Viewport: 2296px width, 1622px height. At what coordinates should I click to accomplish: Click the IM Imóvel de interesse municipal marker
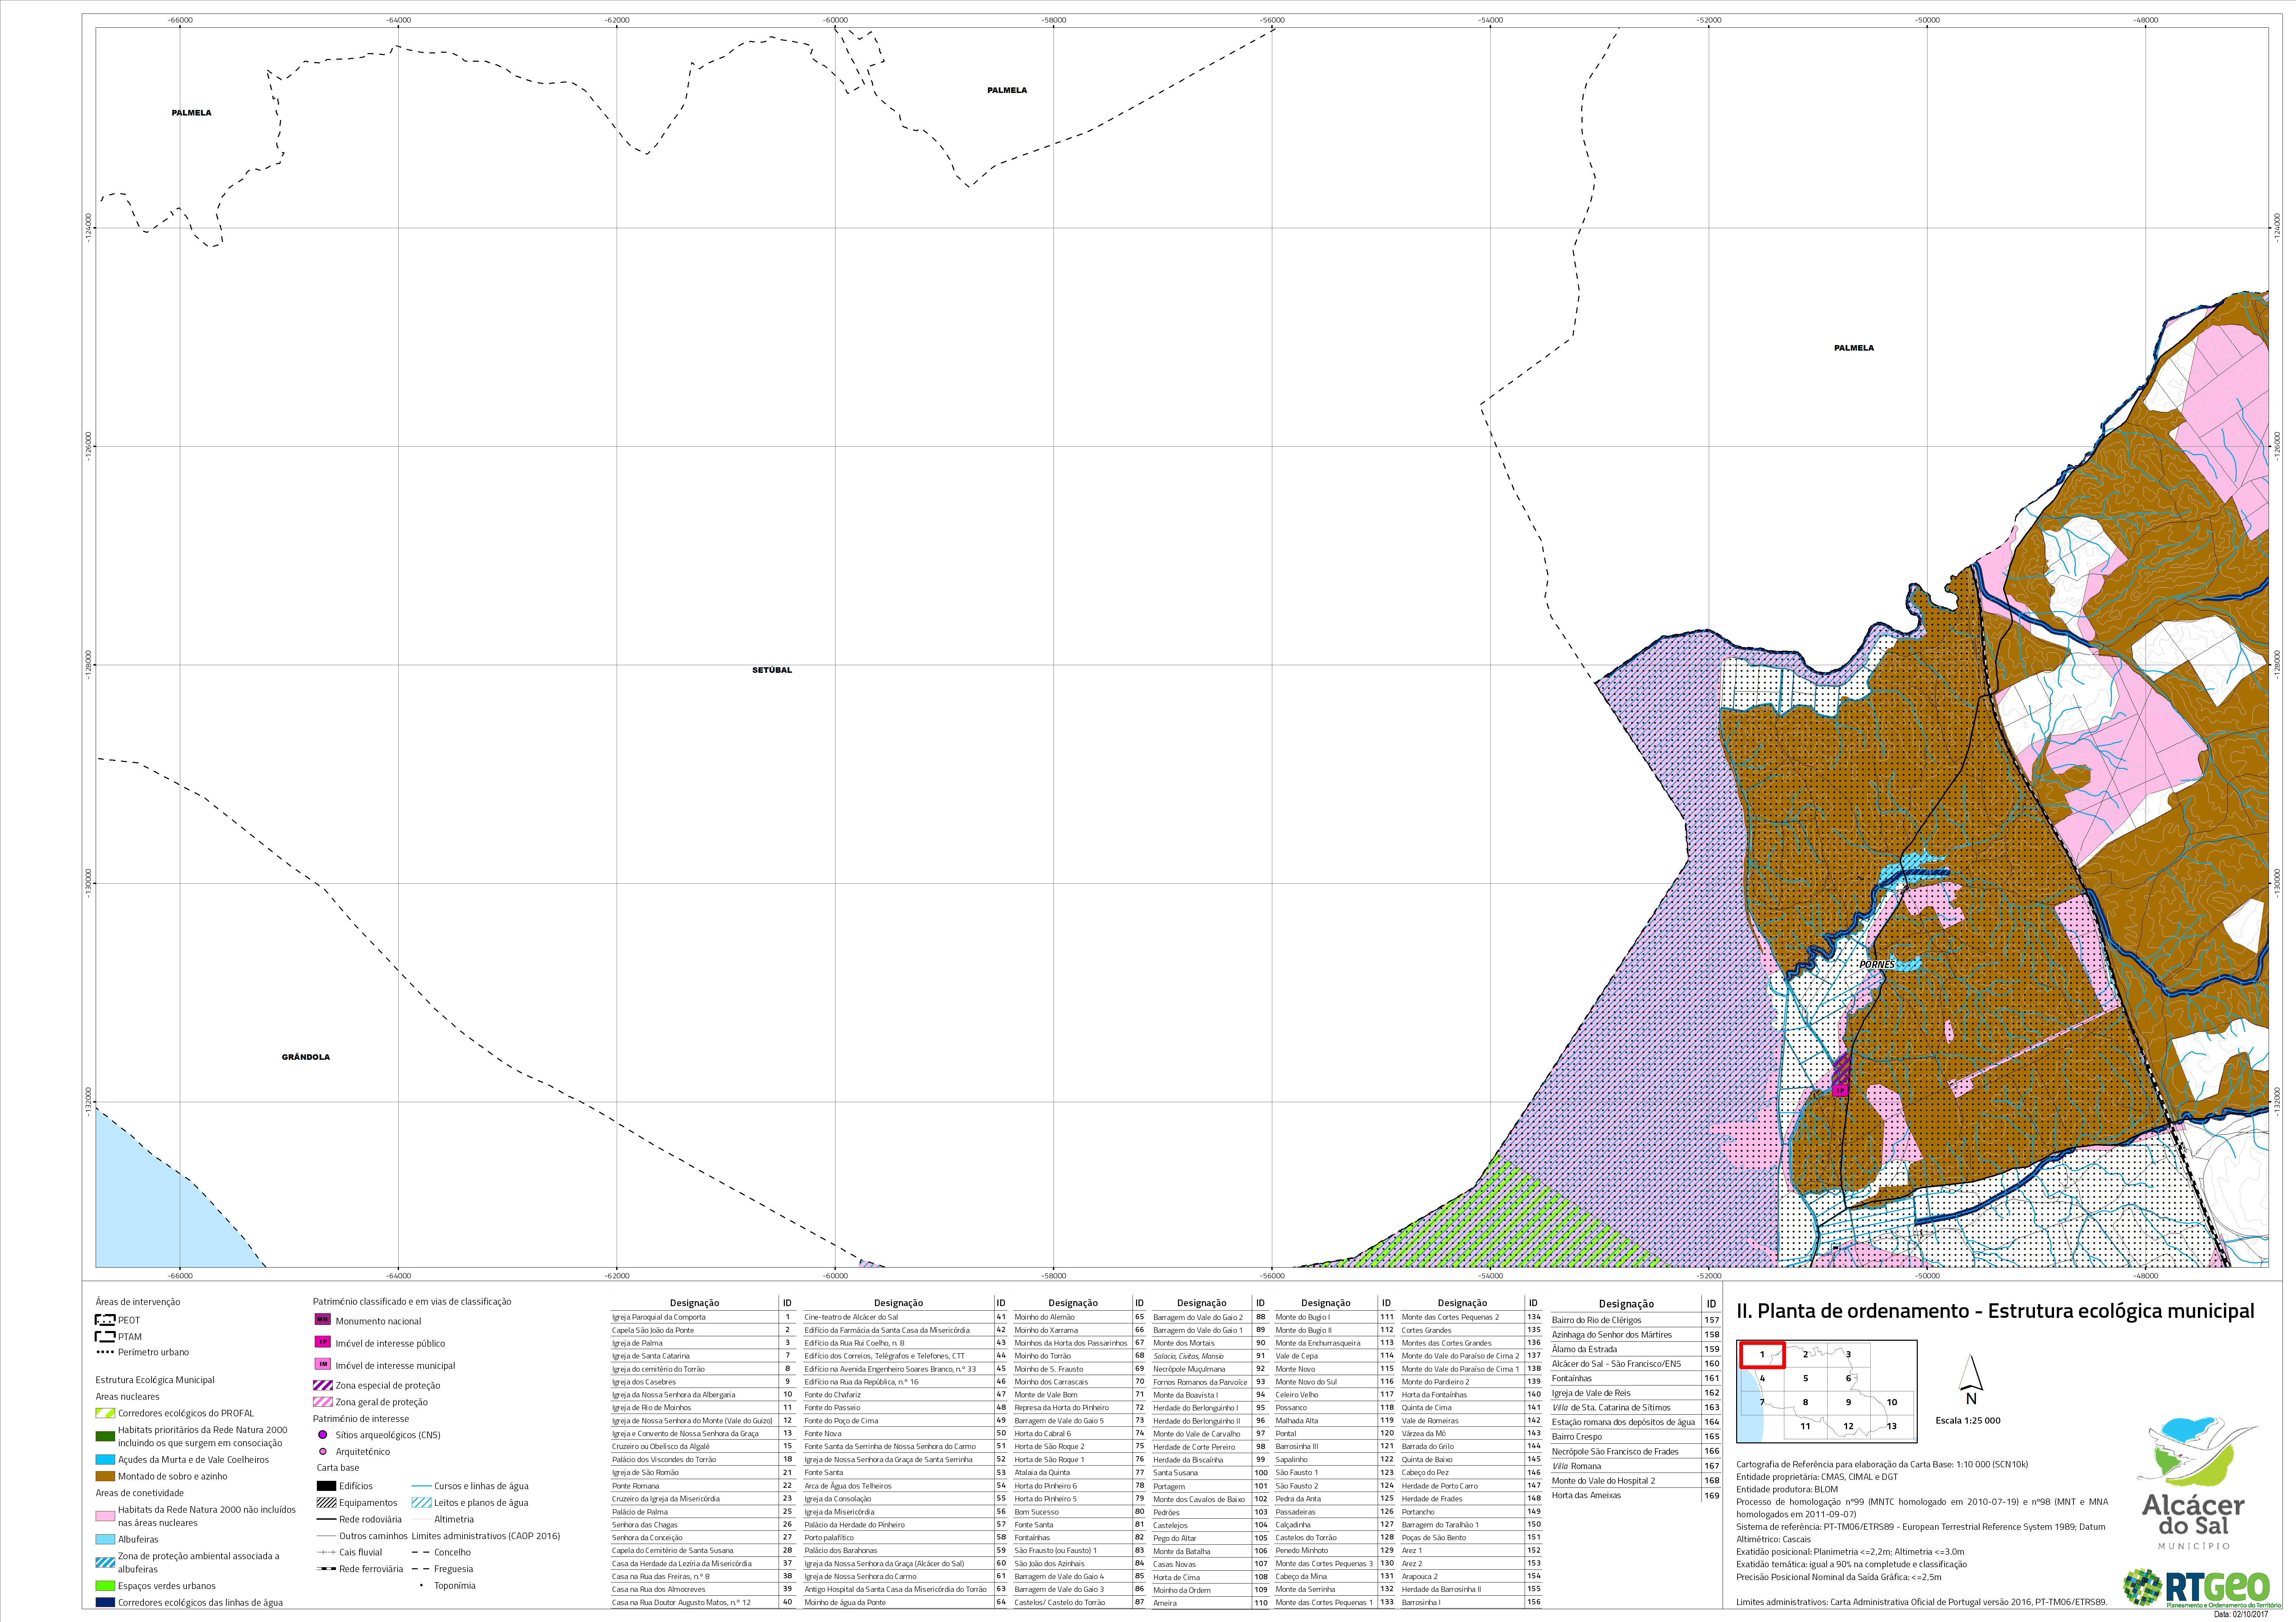(x=323, y=1365)
